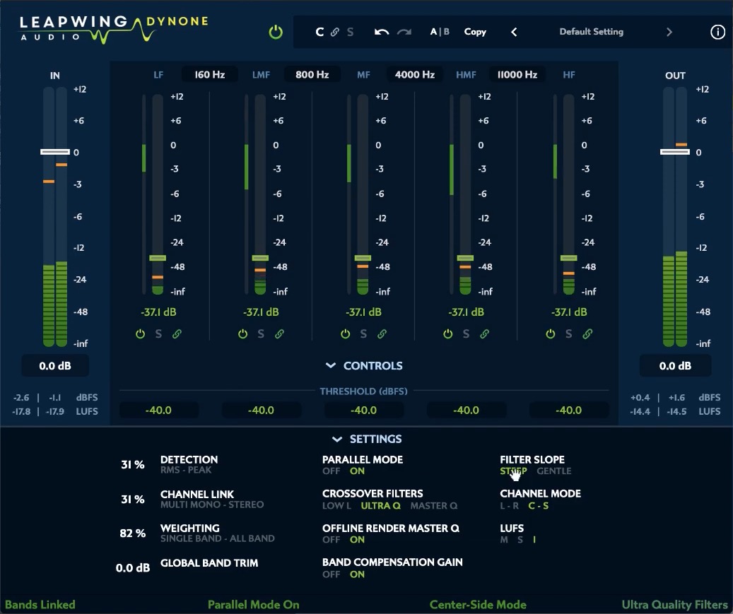Image resolution: width=733 pixels, height=614 pixels.
Task: Select LUFS mode I
Action: [534, 540]
